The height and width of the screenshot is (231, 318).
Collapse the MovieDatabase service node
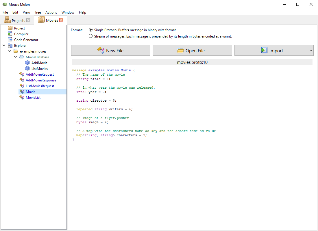click(15, 57)
